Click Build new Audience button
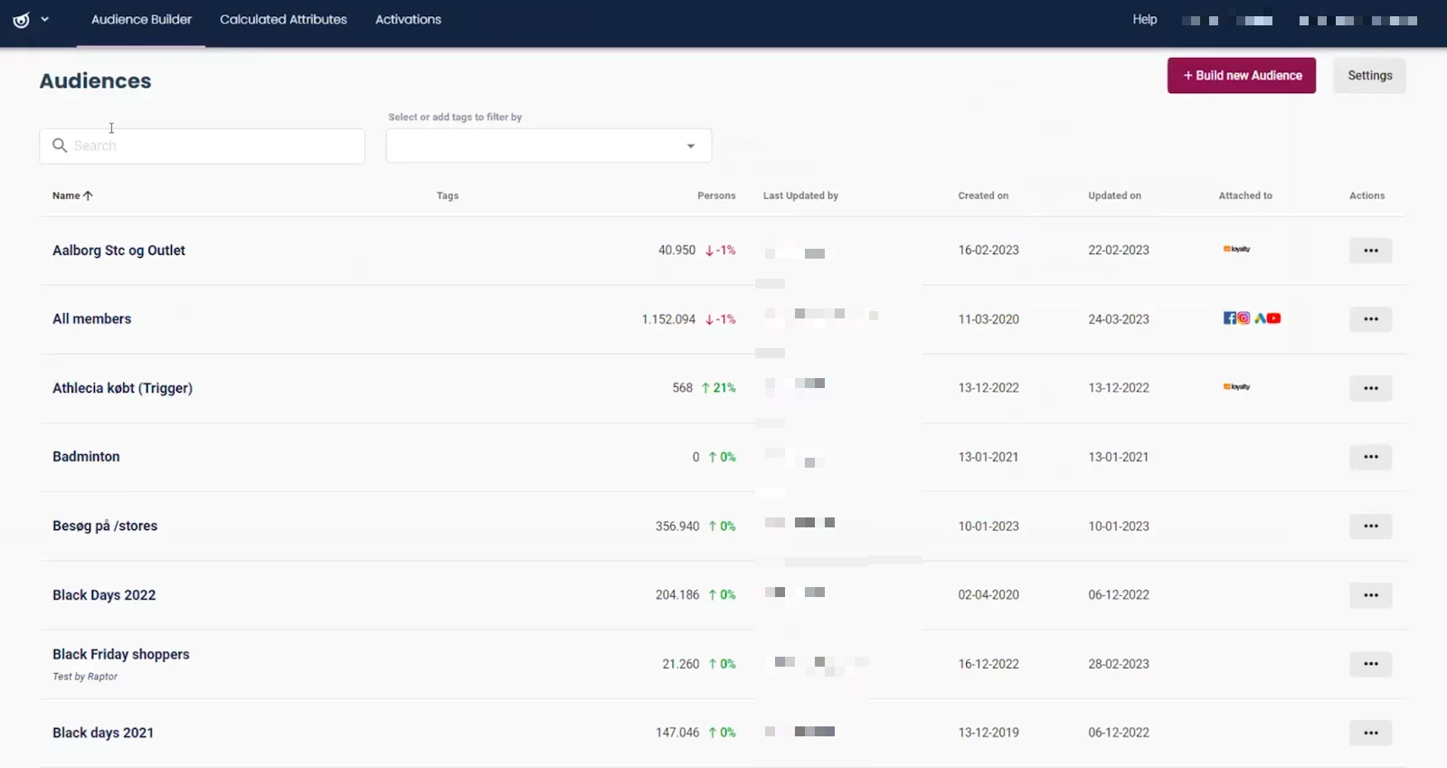 click(1242, 75)
